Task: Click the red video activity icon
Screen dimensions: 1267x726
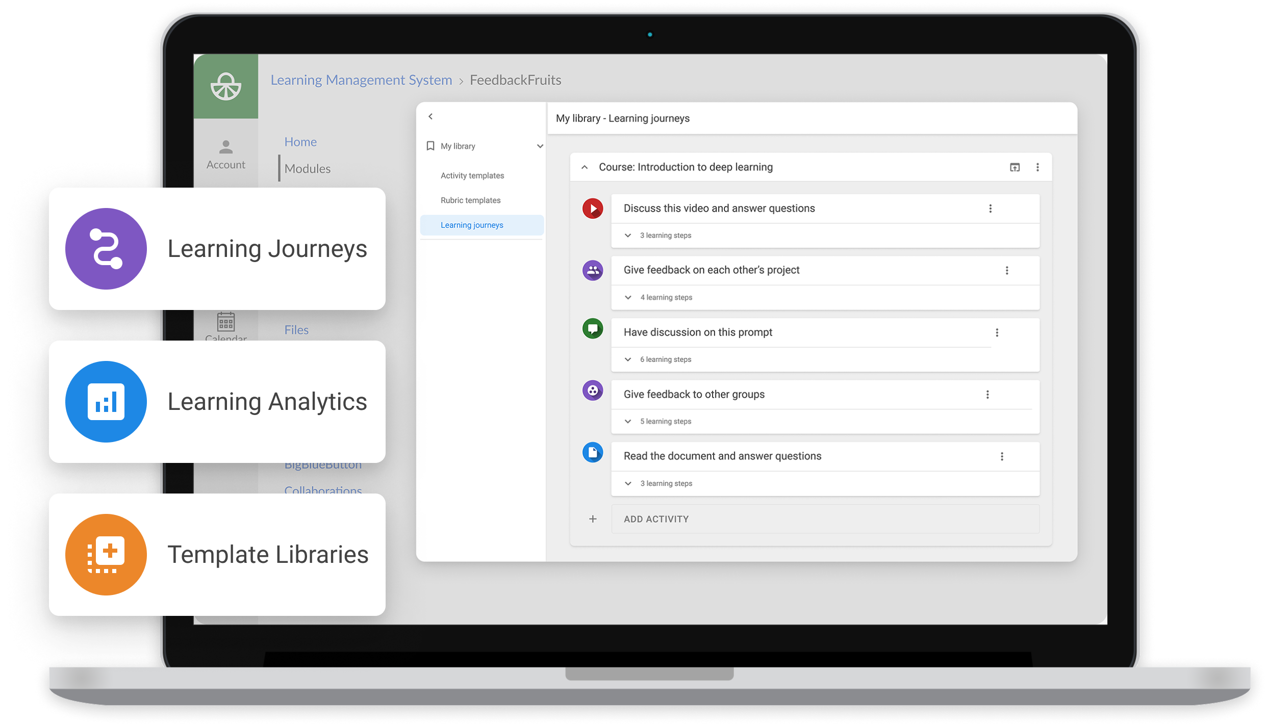Action: [593, 209]
